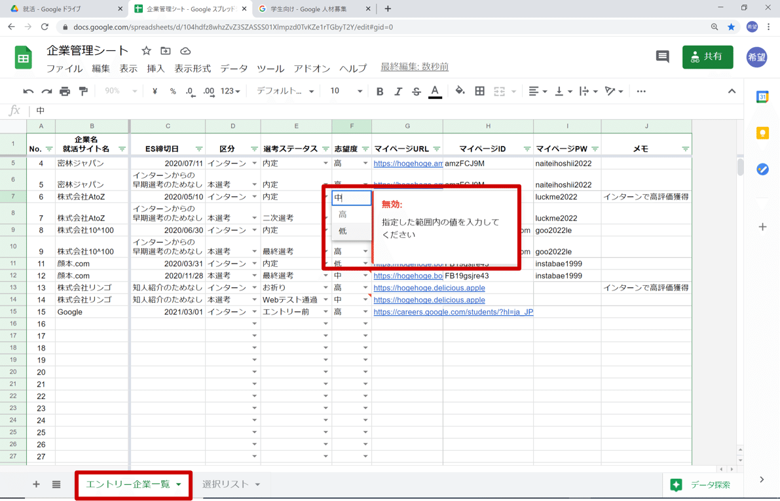This screenshot has height=501, width=780.
Task: Open the text color picker
Action: pos(435,92)
